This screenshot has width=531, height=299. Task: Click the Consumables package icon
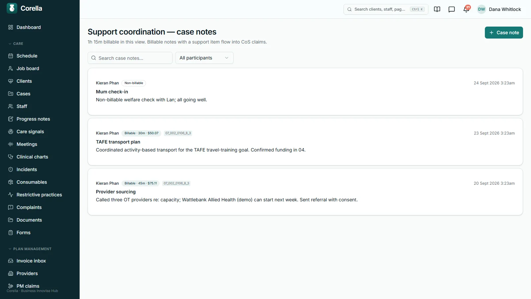tap(11, 182)
